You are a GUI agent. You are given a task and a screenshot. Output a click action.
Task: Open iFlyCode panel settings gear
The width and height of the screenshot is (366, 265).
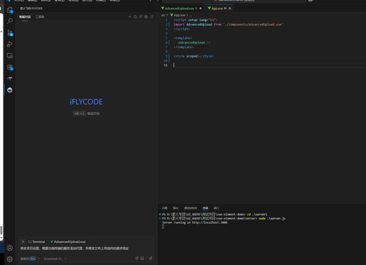point(146,17)
